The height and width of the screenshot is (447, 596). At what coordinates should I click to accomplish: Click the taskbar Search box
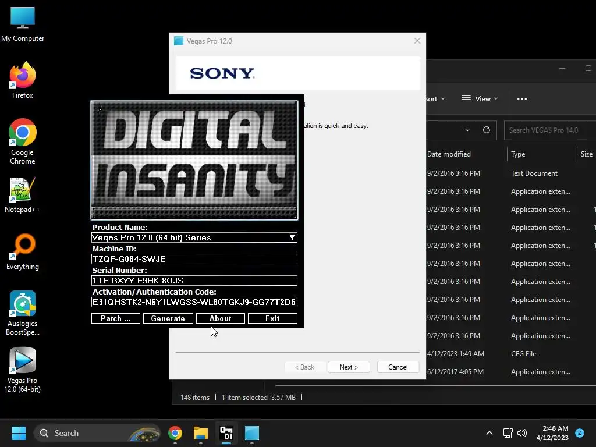pyautogui.click(x=97, y=433)
